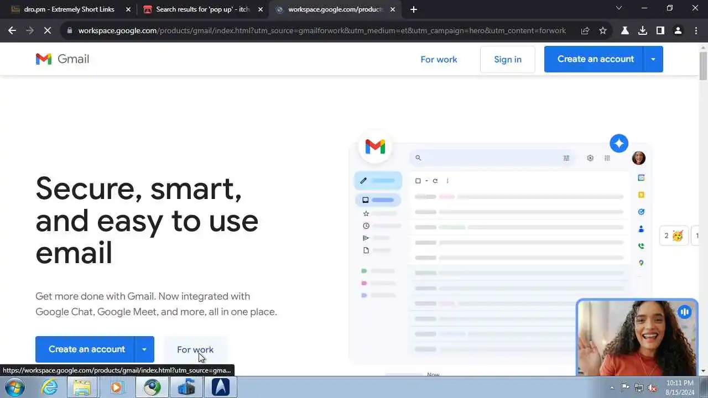Click the starred icon in illustration sidebar
This screenshot has height=398, width=708.
click(366, 213)
